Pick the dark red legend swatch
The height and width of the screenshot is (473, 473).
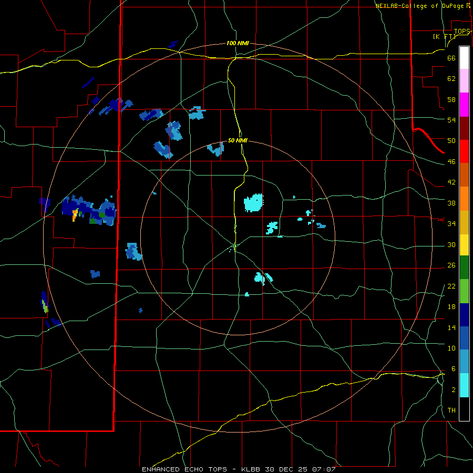[x=464, y=128]
